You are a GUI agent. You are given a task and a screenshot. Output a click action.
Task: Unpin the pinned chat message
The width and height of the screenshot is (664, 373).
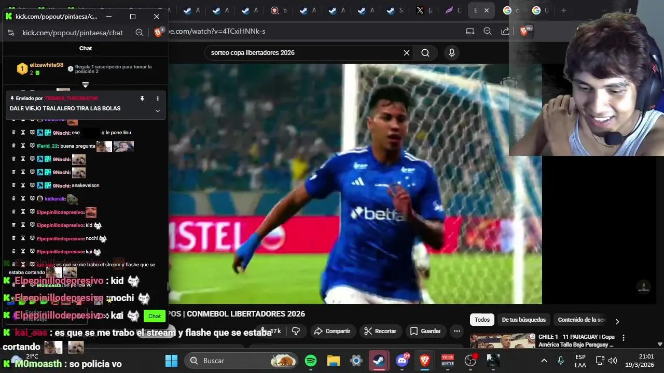coord(142,98)
